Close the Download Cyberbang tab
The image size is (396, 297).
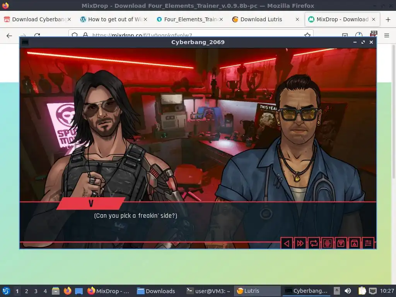[69, 19]
